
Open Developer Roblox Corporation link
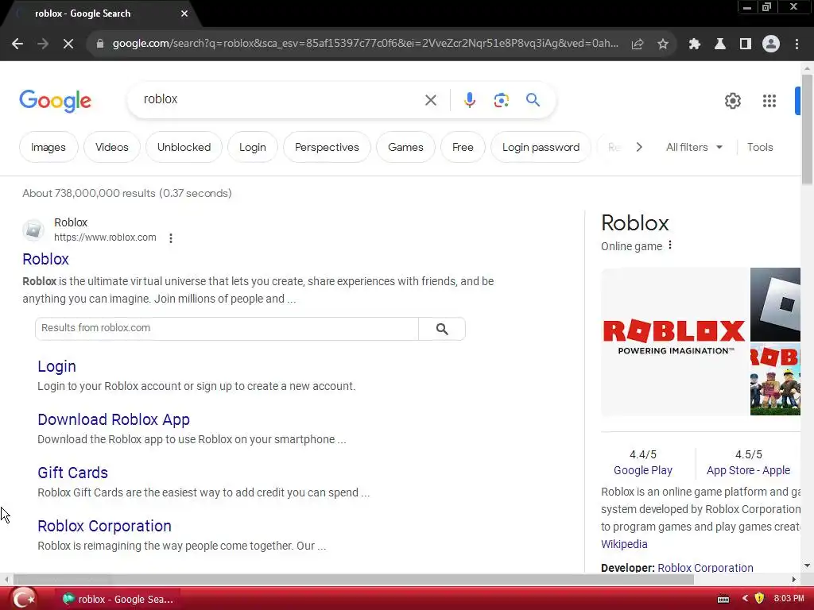705,567
